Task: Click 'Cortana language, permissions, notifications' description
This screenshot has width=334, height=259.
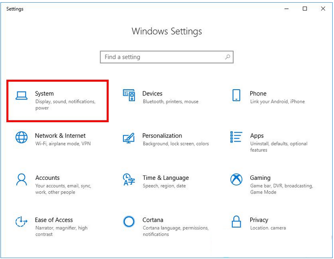Action: (x=176, y=231)
